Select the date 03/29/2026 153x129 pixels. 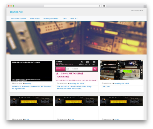(18, 84)
